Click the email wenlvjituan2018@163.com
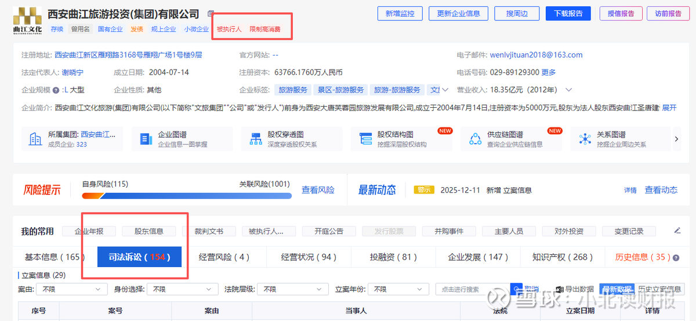Screen dimensions: 696x321 coord(536,55)
